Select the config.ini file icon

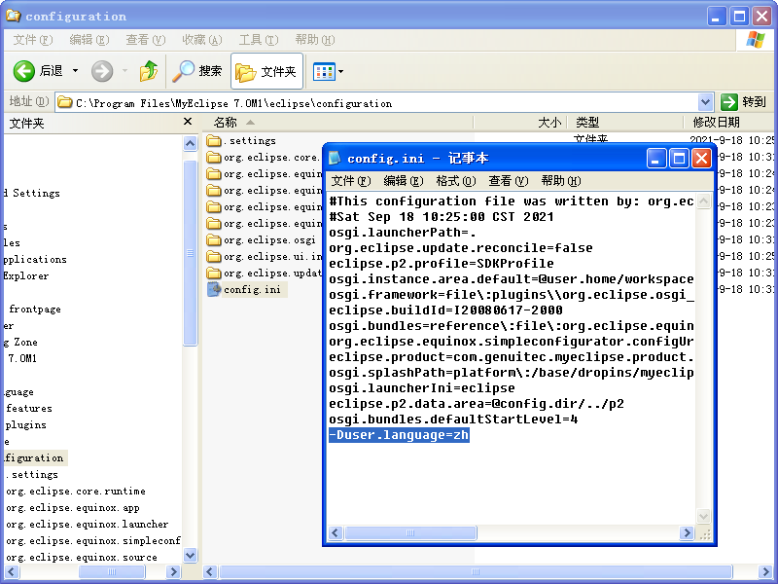(214, 290)
